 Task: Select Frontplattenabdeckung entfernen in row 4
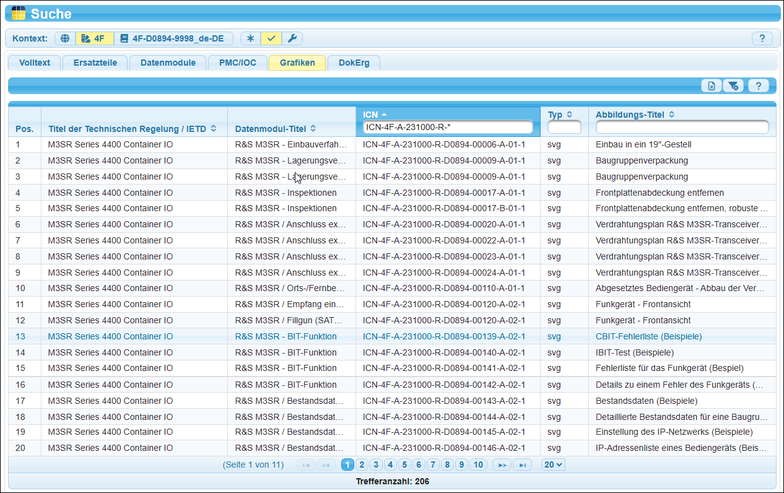pos(660,193)
